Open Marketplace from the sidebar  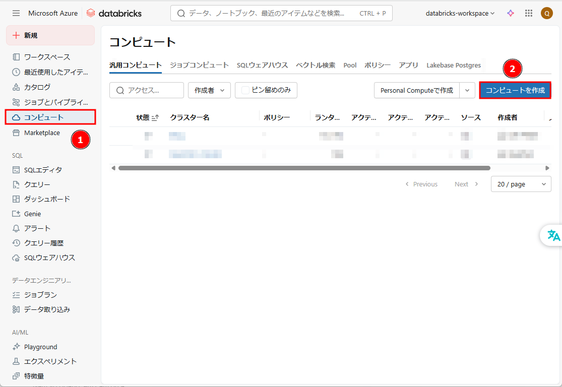coord(42,133)
